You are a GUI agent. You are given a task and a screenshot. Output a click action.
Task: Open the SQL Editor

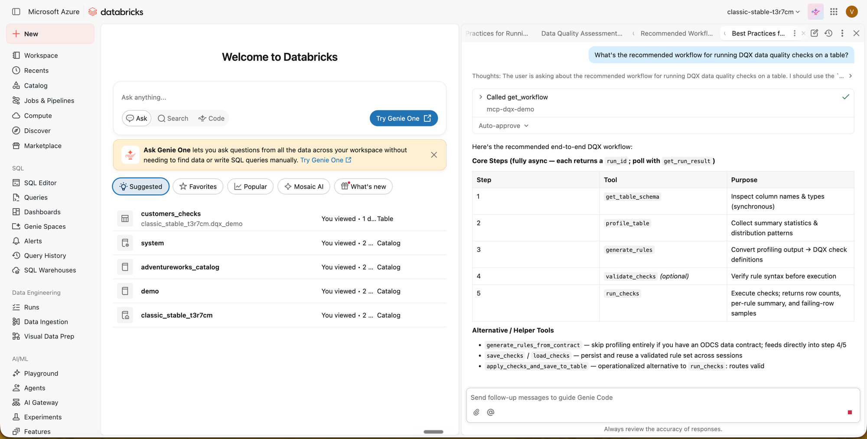(40, 183)
